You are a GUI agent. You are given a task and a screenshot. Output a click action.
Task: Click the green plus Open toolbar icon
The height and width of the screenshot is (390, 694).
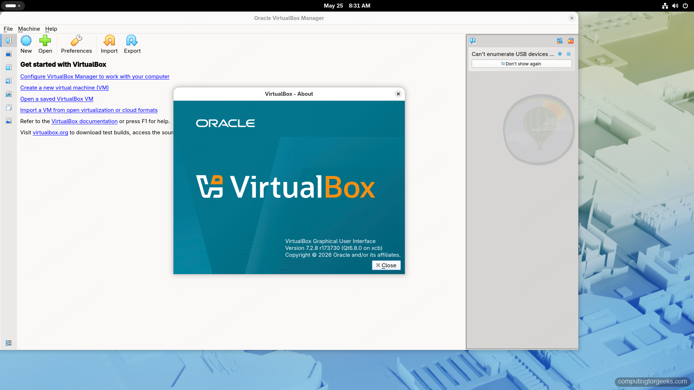45,44
